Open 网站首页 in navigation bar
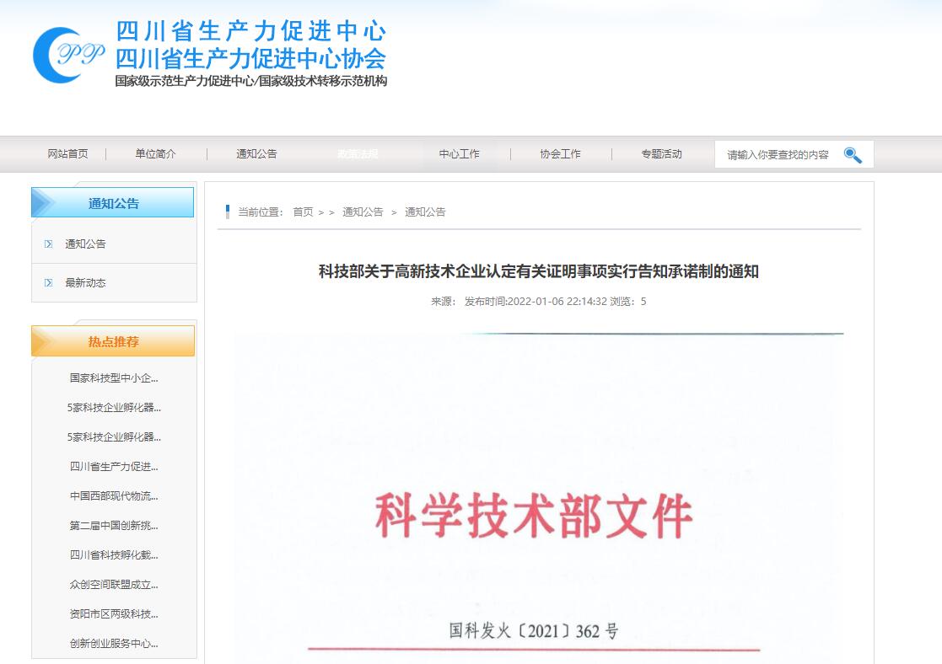Screen dimensions: 942x664 67,154
